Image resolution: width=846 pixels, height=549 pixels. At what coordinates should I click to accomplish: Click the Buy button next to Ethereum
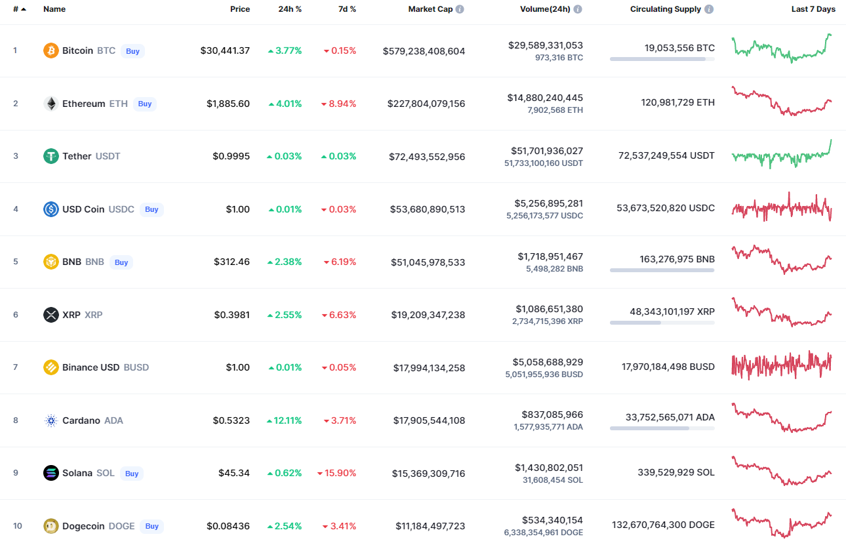coord(145,104)
